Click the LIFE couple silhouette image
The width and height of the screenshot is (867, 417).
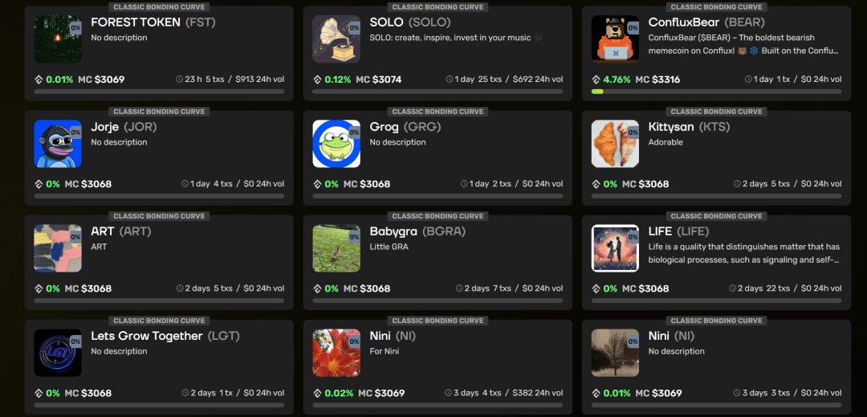tap(615, 247)
